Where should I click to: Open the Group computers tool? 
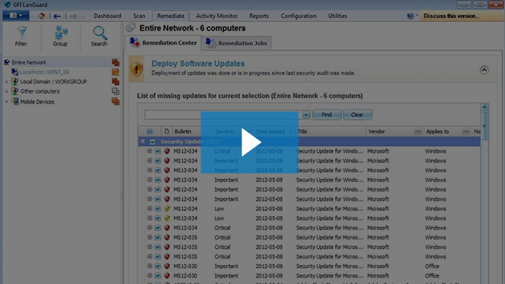(x=60, y=37)
